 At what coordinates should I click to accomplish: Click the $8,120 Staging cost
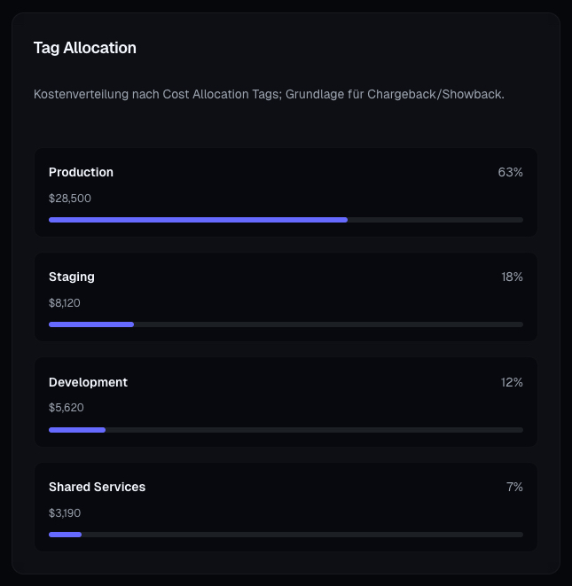(x=65, y=303)
